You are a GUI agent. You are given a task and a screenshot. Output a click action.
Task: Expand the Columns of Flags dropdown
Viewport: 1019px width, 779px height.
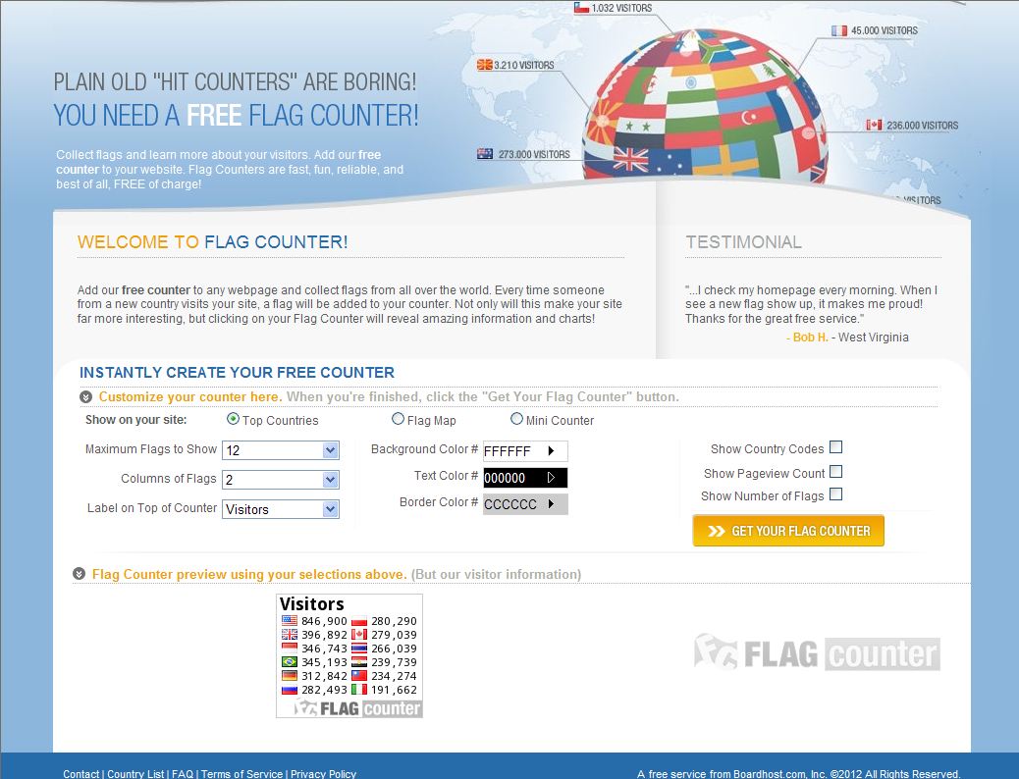coord(281,480)
